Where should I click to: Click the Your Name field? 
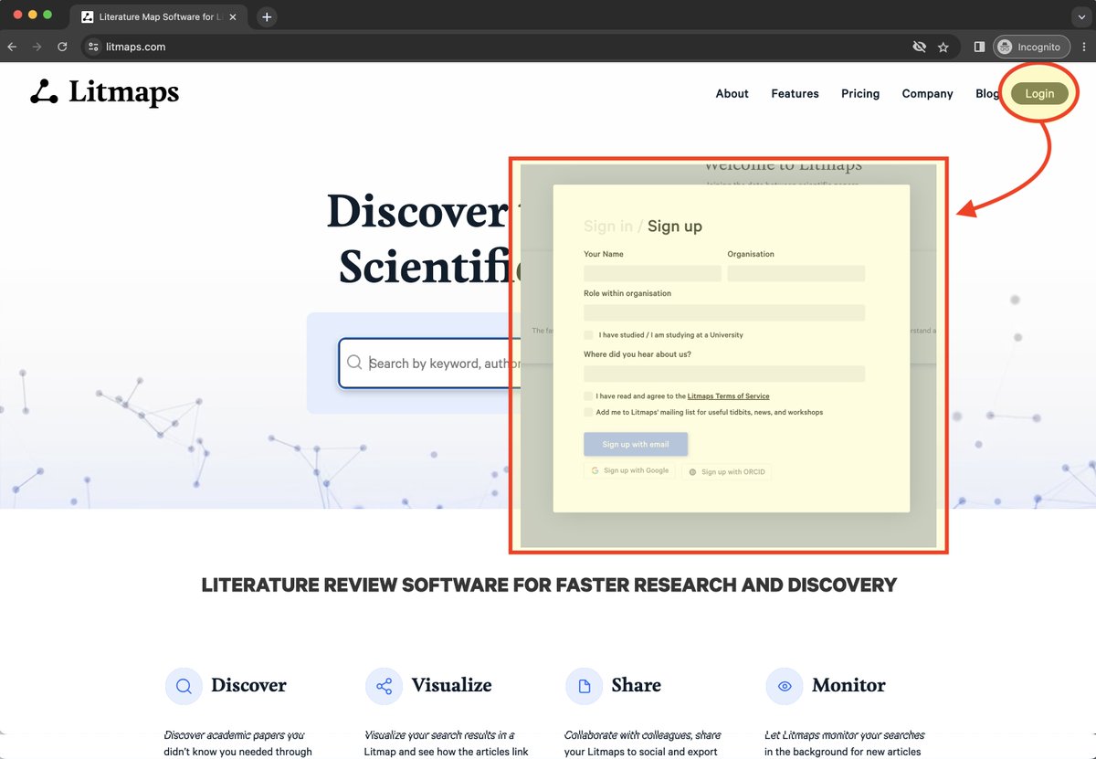pos(652,273)
